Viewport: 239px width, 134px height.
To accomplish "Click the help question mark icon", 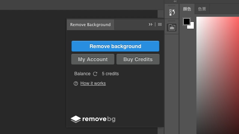I will click(x=76, y=83).
